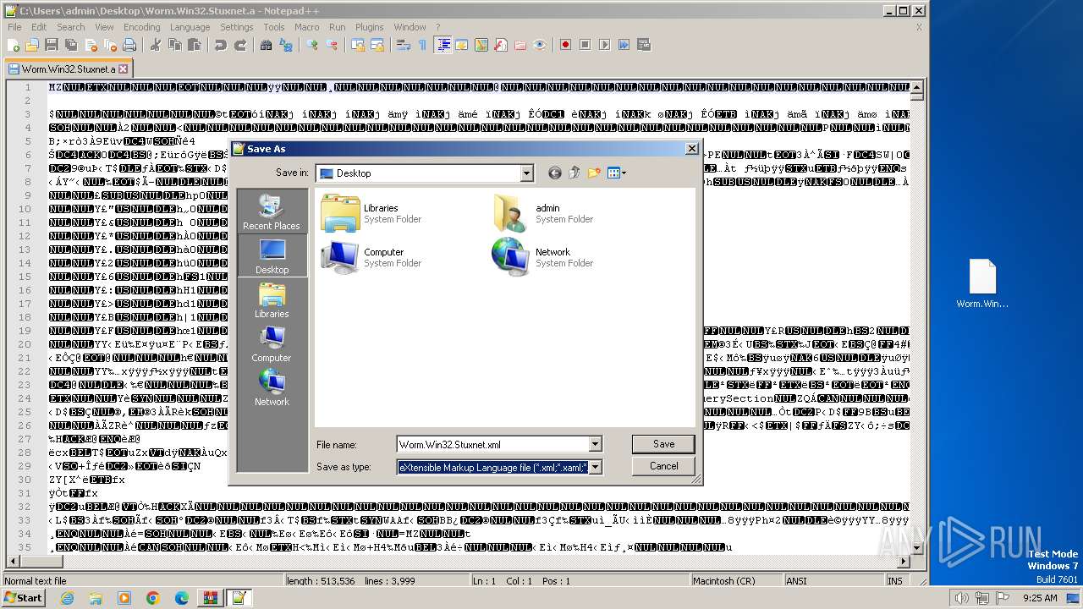Screen dimensions: 1083x609
Task: Click the Folder as Workspace icon
Action: [520, 45]
